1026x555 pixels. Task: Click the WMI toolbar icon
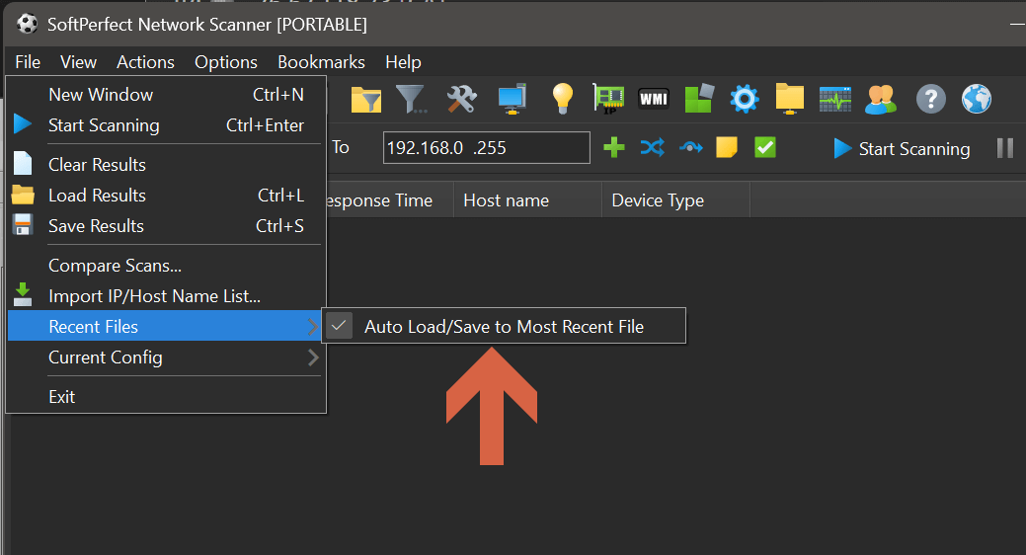[654, 99]
